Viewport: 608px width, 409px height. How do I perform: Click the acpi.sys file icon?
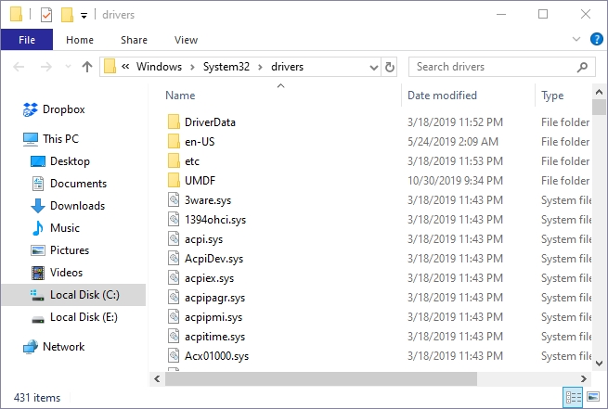coord(174,239)
